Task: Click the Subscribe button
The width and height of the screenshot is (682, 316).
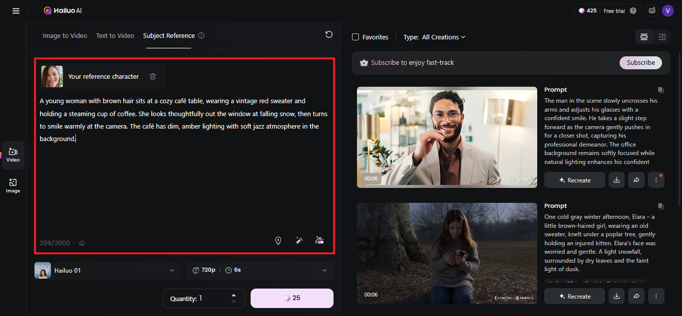Action: point(641,63)
